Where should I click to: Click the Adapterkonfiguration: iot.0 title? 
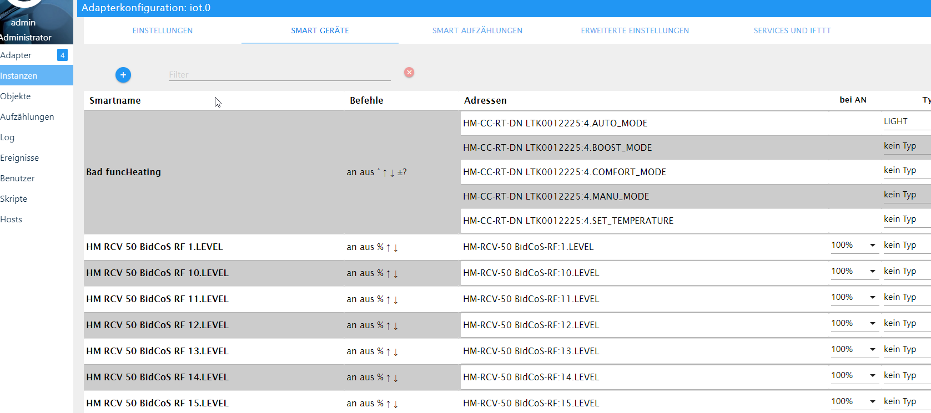(x=146, y=8)
